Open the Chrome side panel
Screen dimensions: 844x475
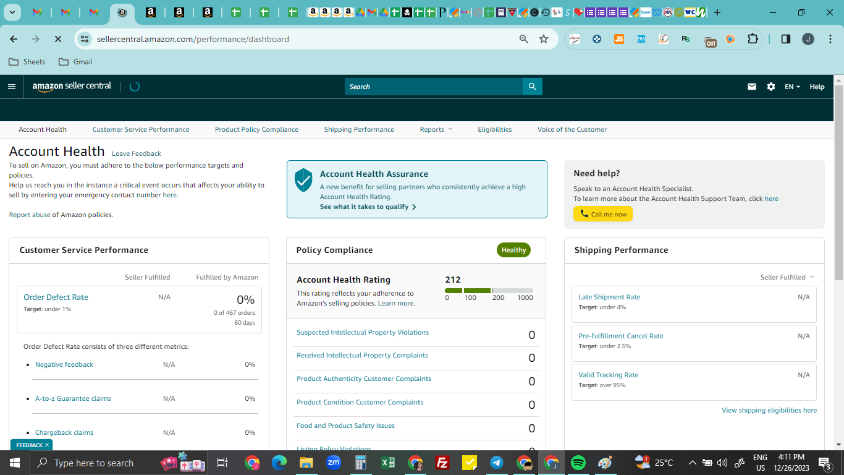click(786, 39)
